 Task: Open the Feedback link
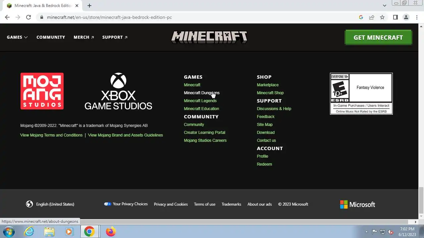266,117
